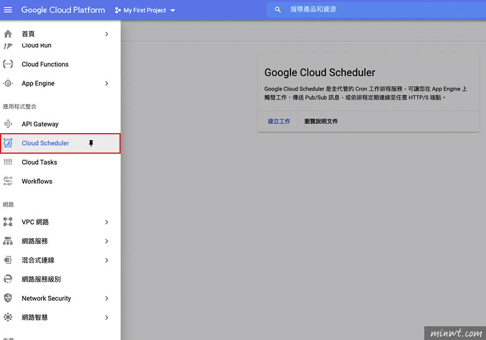Screen dimensions: 486x340
Task: Click the project icon beside My First Project
Action: pos(118,10)
